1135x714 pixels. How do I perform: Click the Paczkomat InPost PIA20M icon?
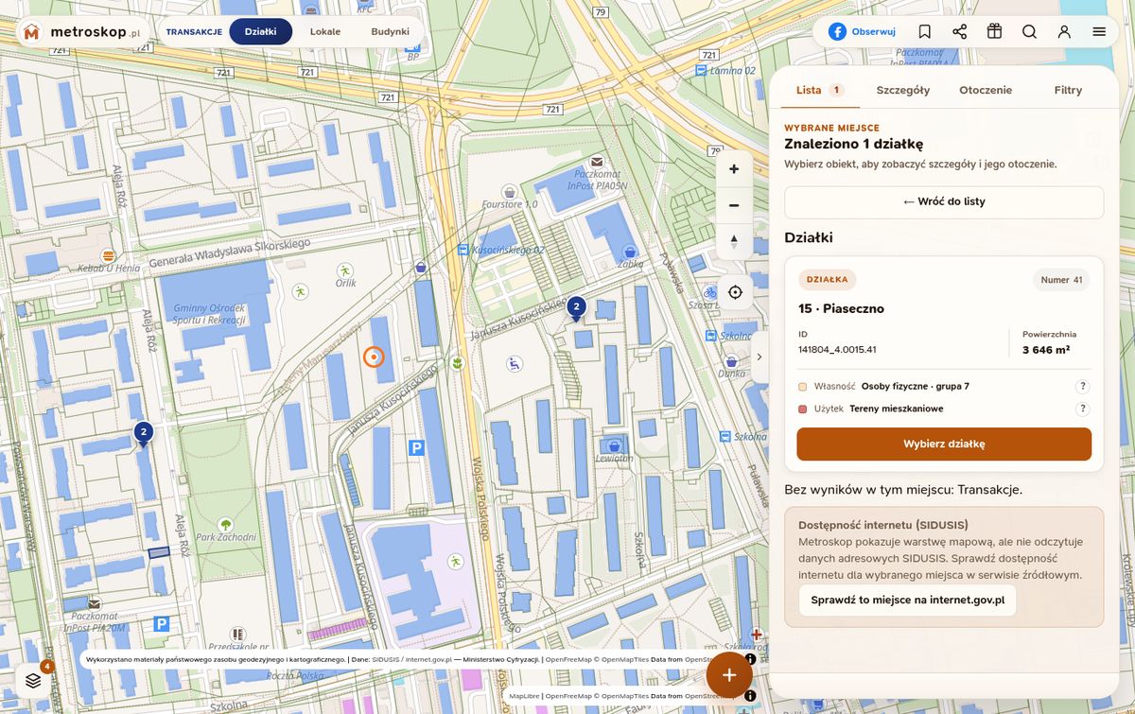pyautogui.click(x=95, y=603)
